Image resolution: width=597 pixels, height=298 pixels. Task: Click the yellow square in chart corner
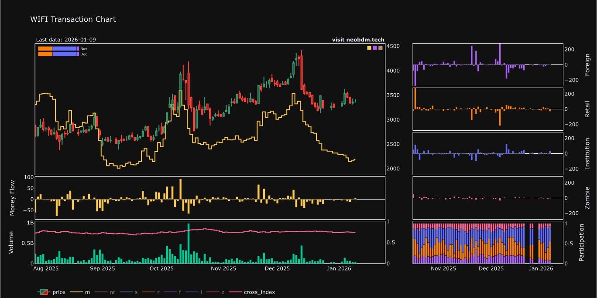coord(369,48)
